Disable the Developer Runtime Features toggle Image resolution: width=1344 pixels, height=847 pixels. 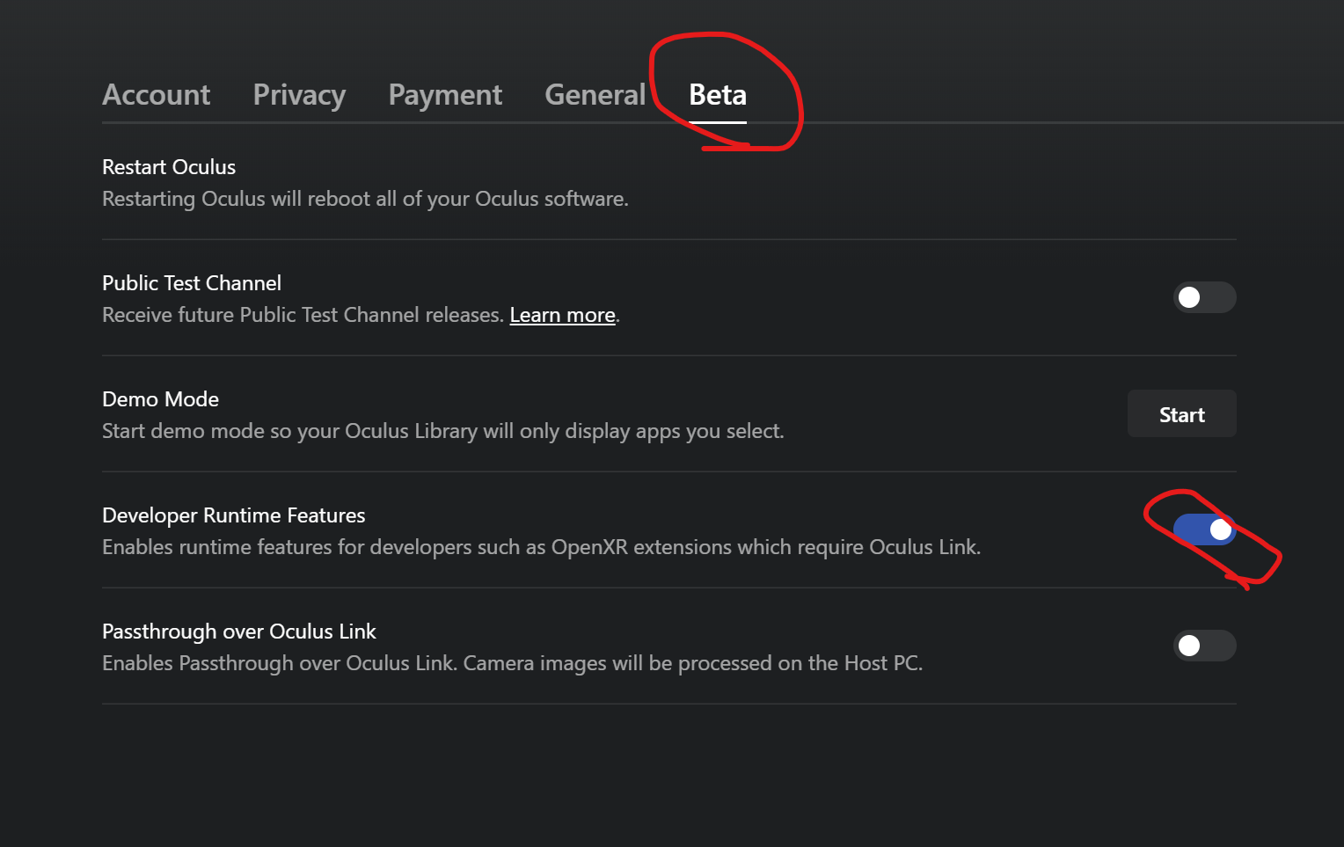[1204, 529]
